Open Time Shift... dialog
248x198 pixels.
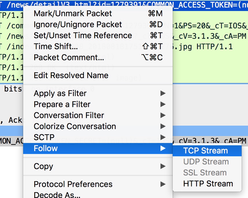click(98, 46)
